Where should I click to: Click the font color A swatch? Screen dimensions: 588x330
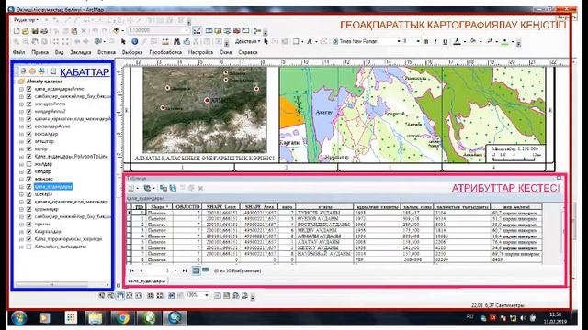click(x=457, y=42)
